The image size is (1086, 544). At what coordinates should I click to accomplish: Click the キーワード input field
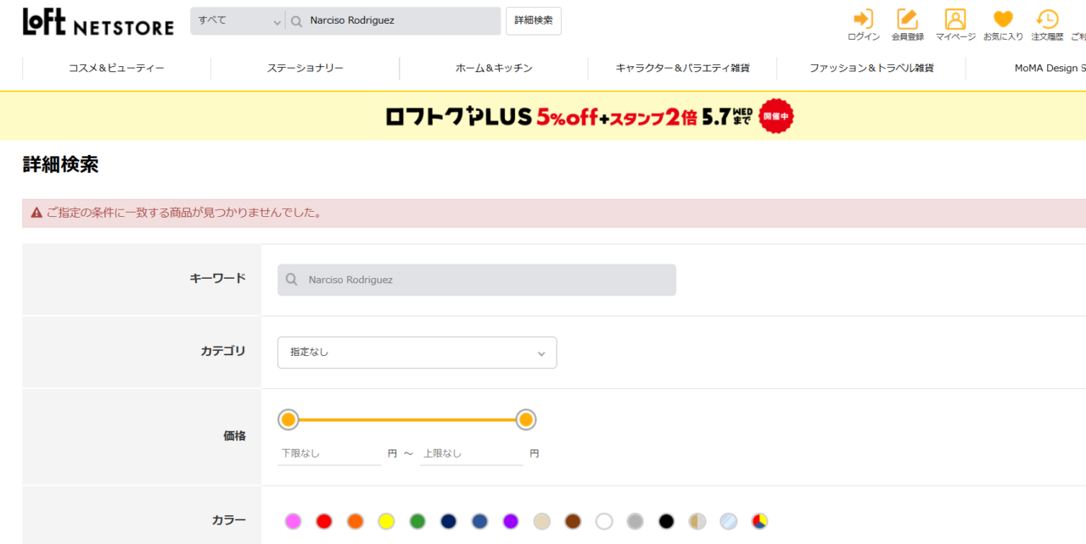click(x=477, y=280)
